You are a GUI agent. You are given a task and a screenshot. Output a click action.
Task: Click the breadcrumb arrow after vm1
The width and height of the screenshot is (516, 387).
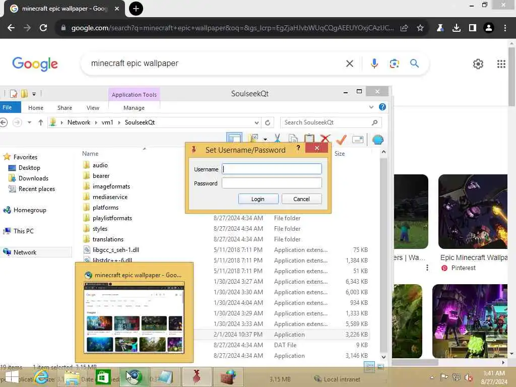click(x=119, y=123)
